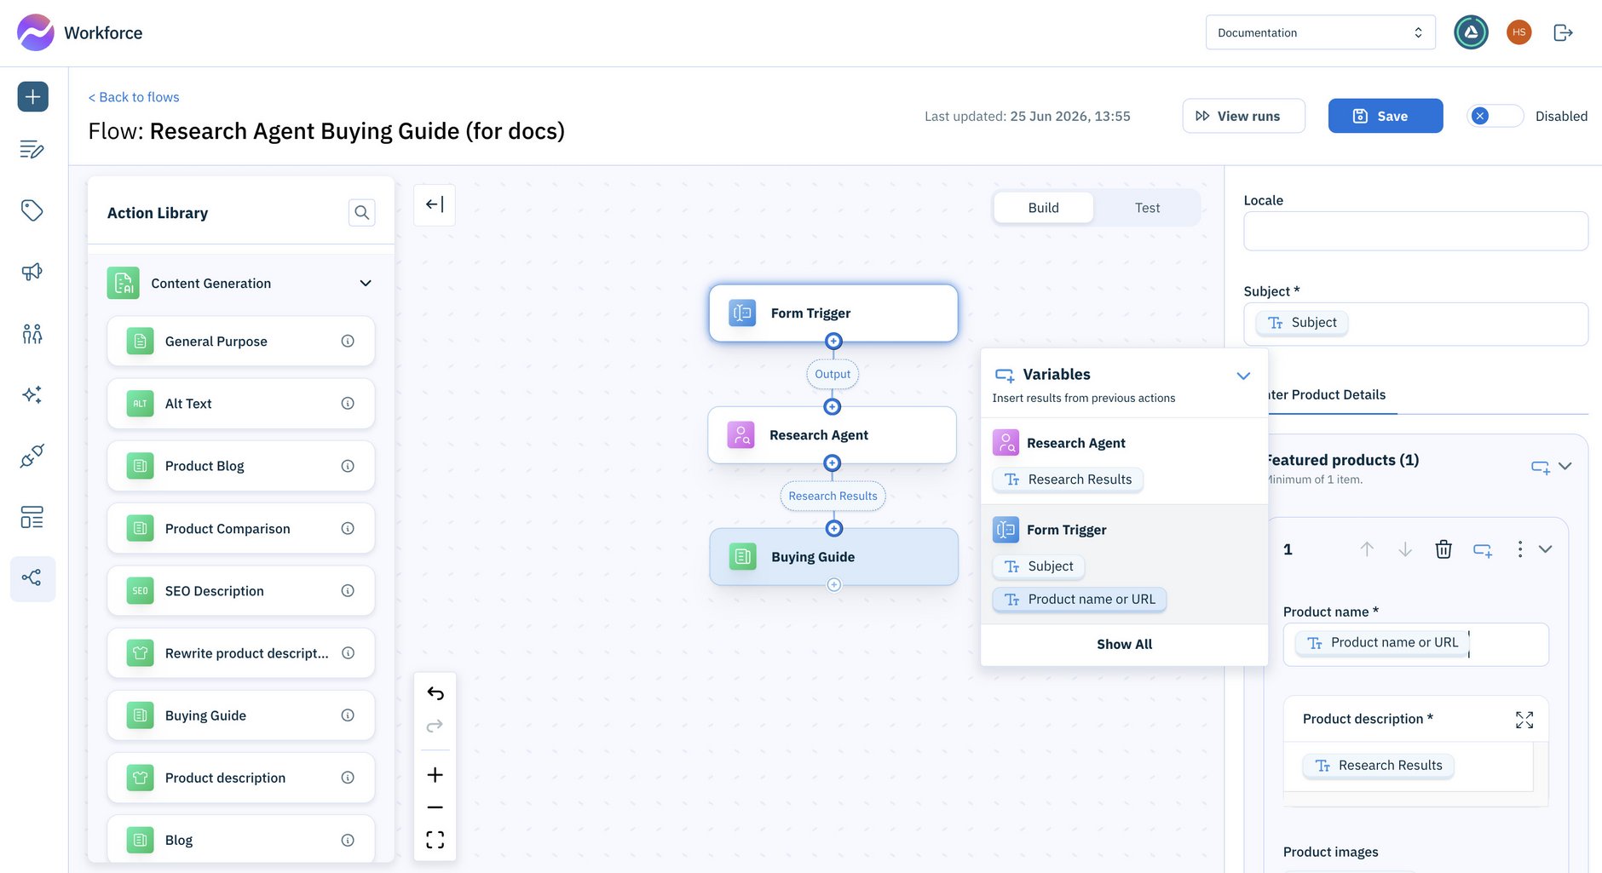1602x873 pixels.
Task: Open the flows icon in sidebar
Action: [32, 578]
